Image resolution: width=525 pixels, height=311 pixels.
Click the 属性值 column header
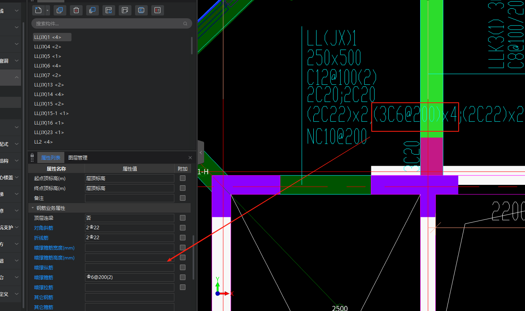130,169
